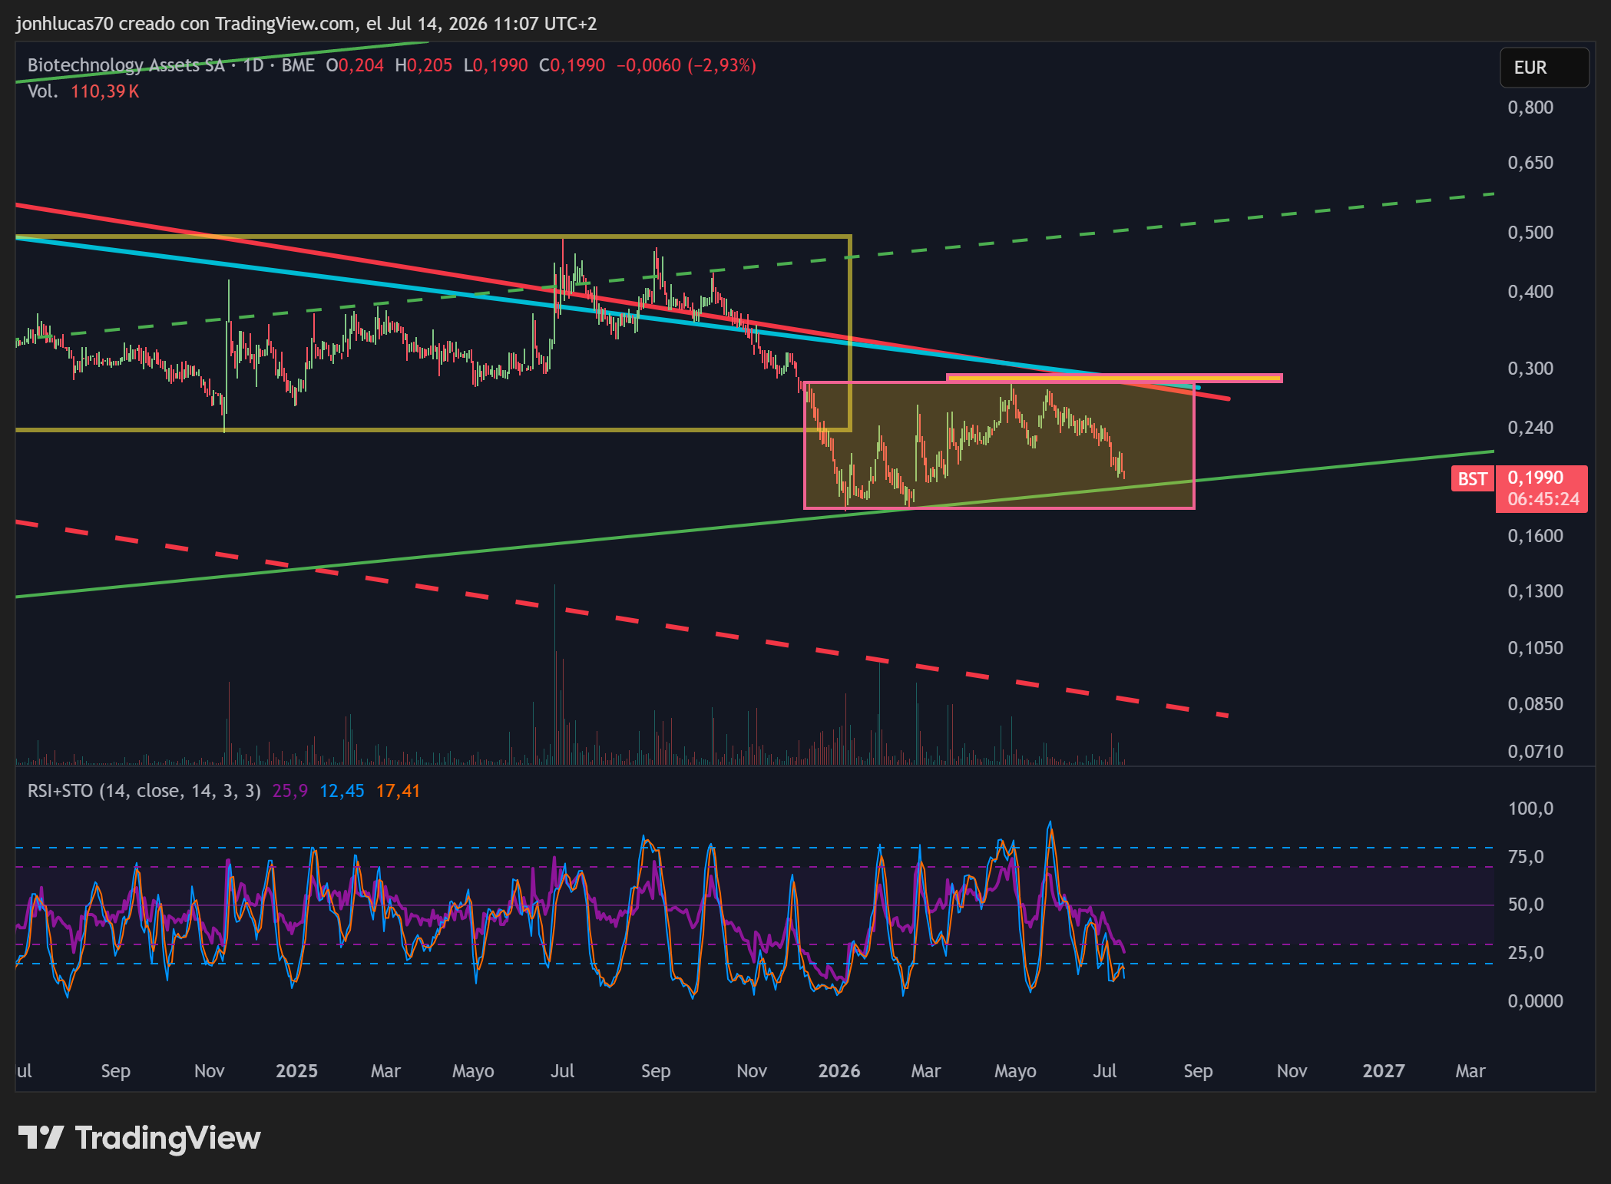Select the 2025 time axis marker

(296, 1070)
